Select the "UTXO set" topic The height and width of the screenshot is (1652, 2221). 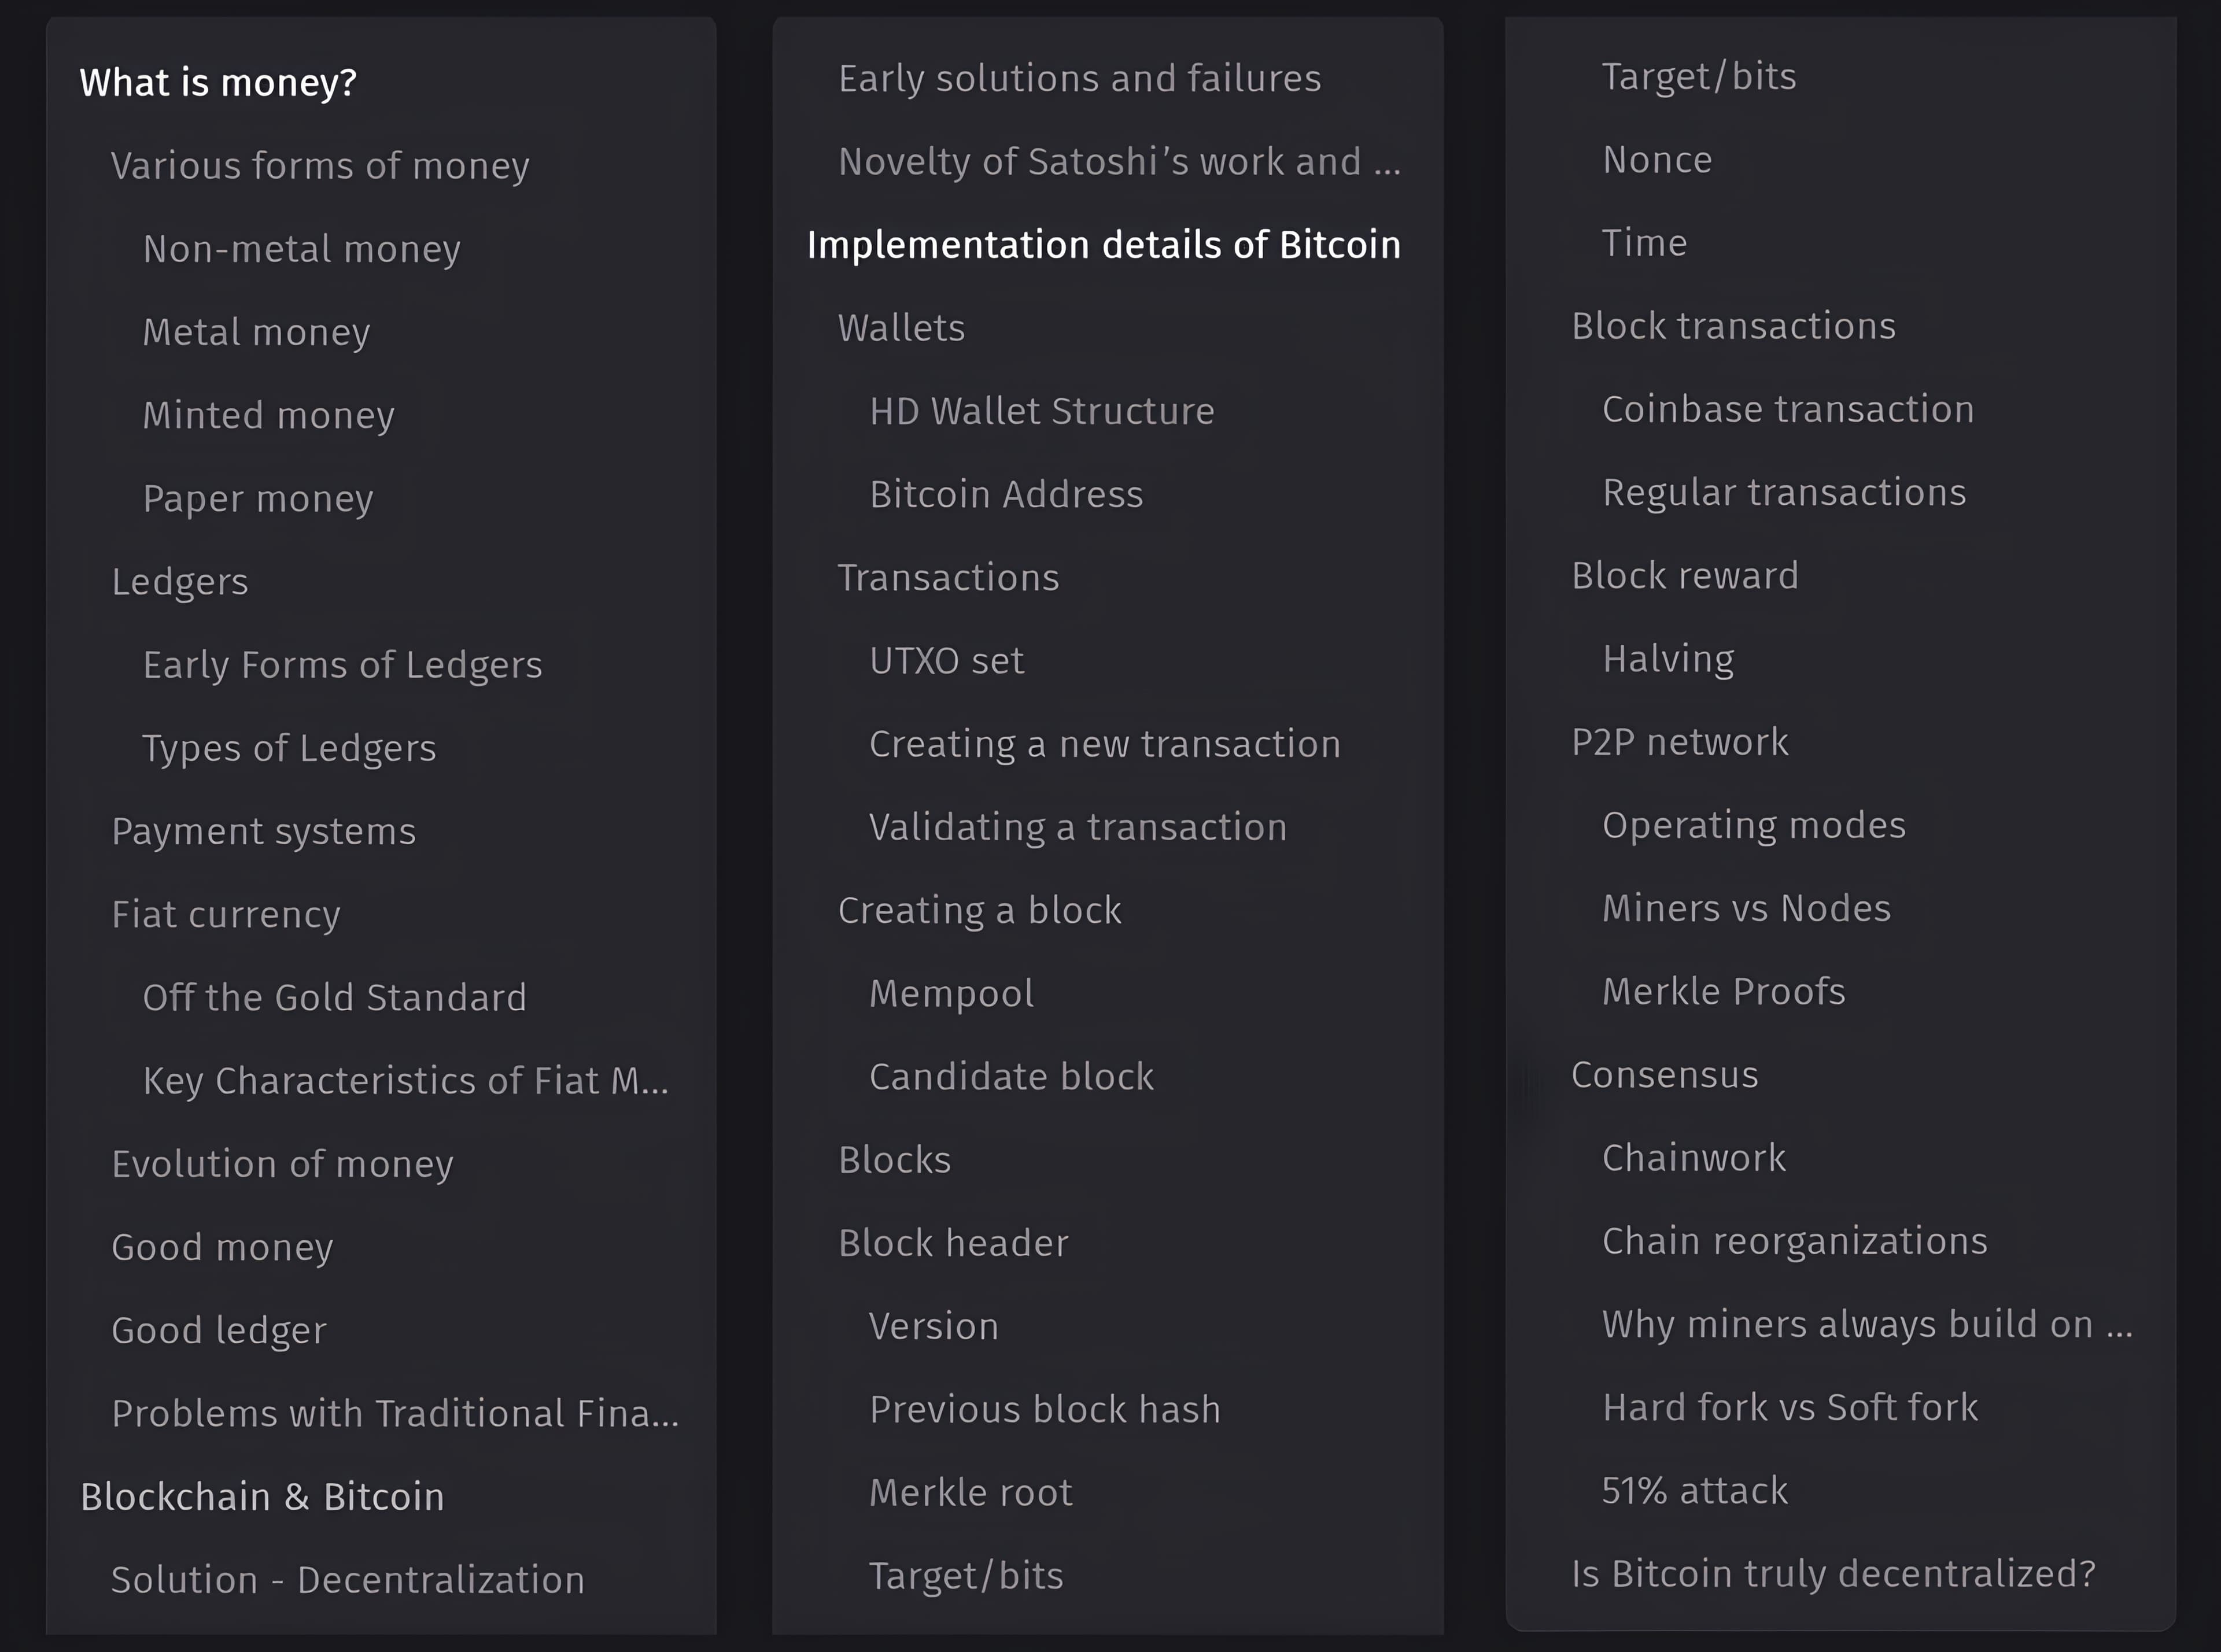(x=946, y=660)
